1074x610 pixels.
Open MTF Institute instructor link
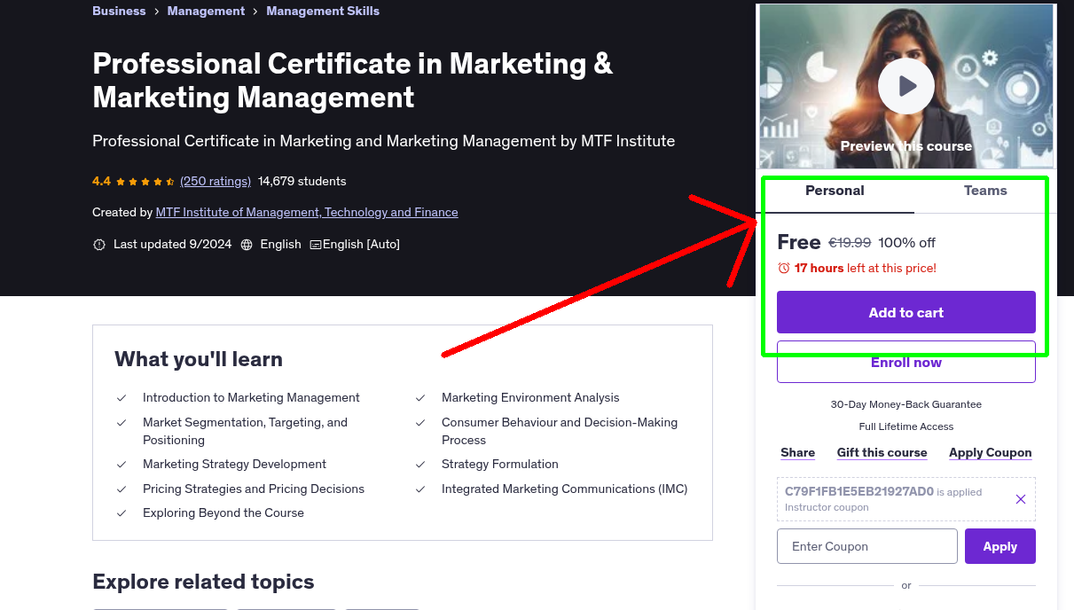click(307, 213)
